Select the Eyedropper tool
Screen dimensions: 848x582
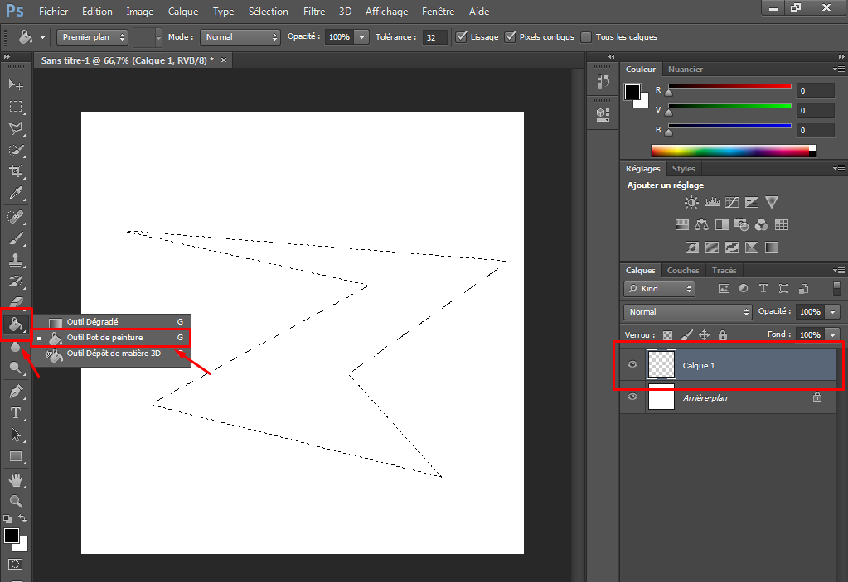(x=16, y=193)
